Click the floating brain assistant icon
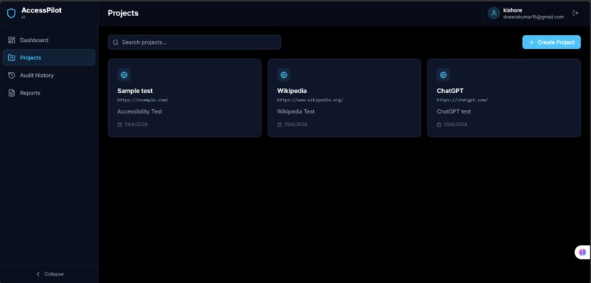This screenshot has width=591, height=283. [583, 252]
